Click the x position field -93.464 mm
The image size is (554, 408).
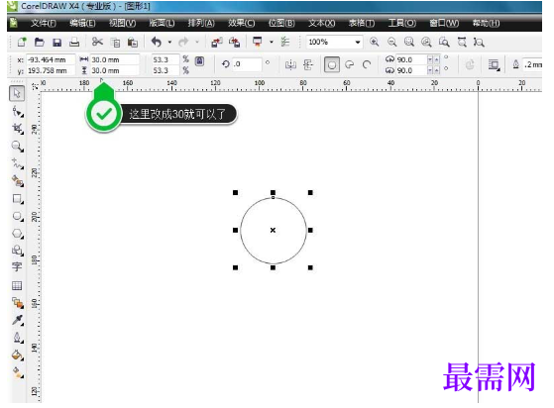click(x=51, y=59)
